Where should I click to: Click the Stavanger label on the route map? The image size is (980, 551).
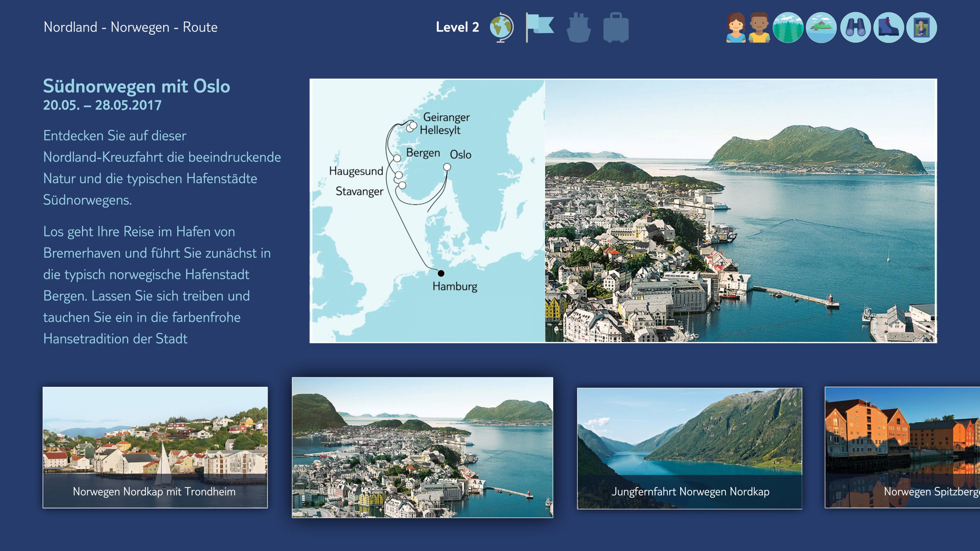[x=359, y=191]
